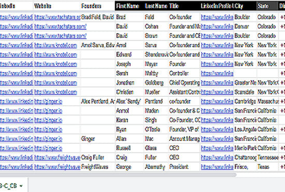285x192 pixels.
Task: Select the city cell 'Menlo Park'
Action: click(246, 148)
